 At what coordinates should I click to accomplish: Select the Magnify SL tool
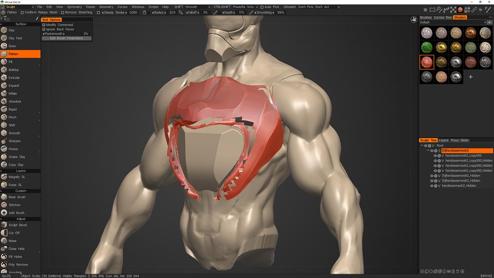(20, 177)
